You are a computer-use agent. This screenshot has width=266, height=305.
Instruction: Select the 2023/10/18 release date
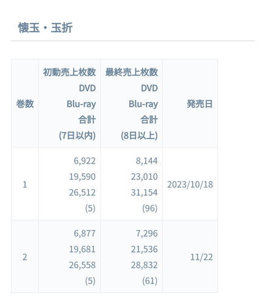190,184
